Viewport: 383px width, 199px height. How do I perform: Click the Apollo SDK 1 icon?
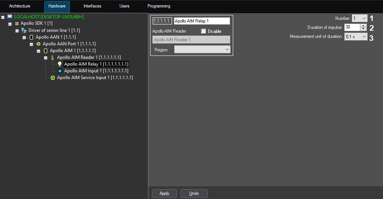tap(17, 23)
